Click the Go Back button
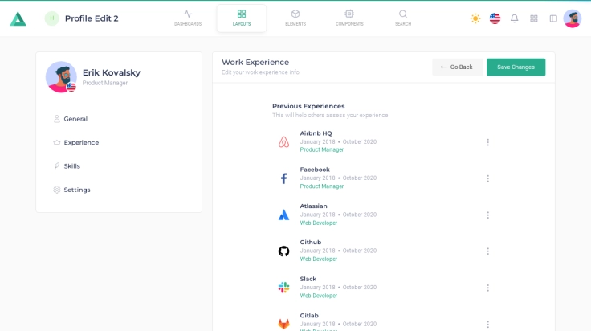The height and width of the screenshot is (331, 591). pyautogui.click(x=457, y=67)
